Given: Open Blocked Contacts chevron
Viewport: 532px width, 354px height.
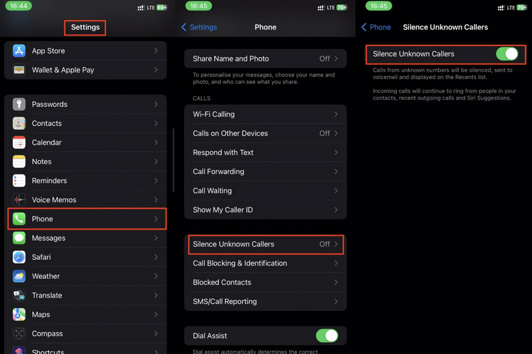Looking at the screenshot, I should click(336, 282).
